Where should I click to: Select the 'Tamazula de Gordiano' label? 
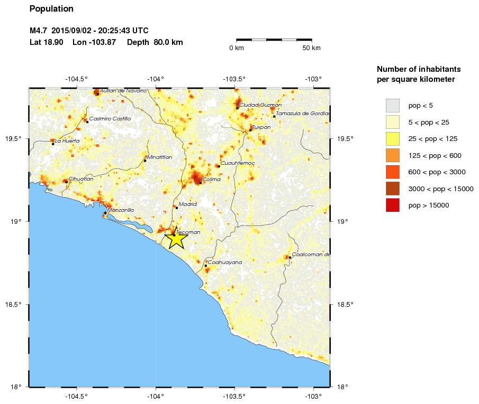[303, 114]
